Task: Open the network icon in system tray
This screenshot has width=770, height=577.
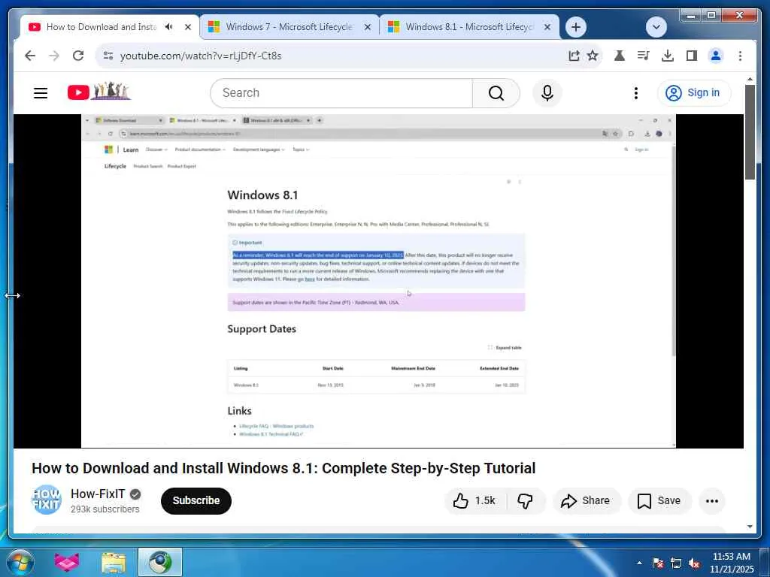Action: pyautogui.click(x=676, y=563)
